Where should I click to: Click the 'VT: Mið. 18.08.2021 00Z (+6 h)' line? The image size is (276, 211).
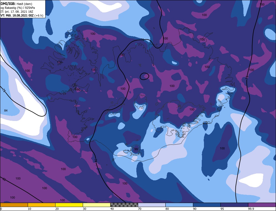click(22, 15)
